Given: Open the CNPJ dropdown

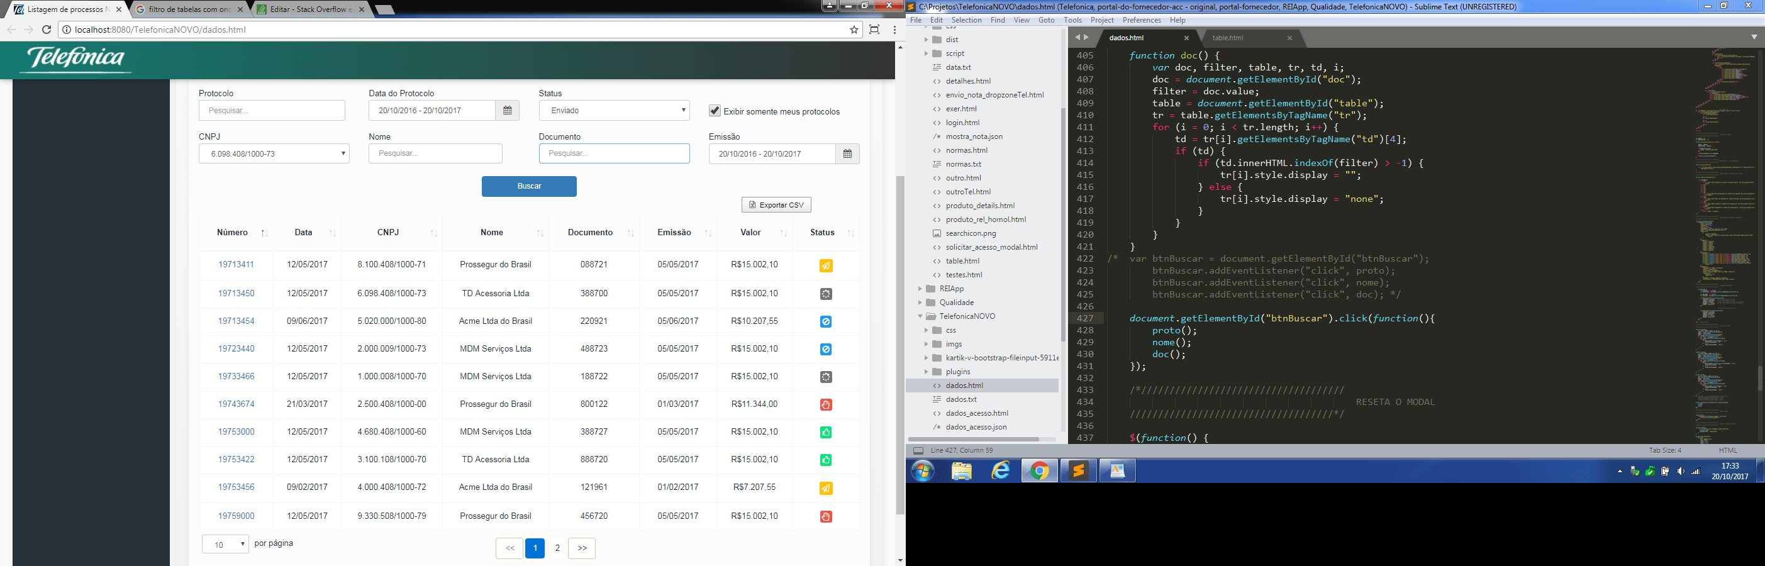Looking at the screenshot, I should 274,153.
